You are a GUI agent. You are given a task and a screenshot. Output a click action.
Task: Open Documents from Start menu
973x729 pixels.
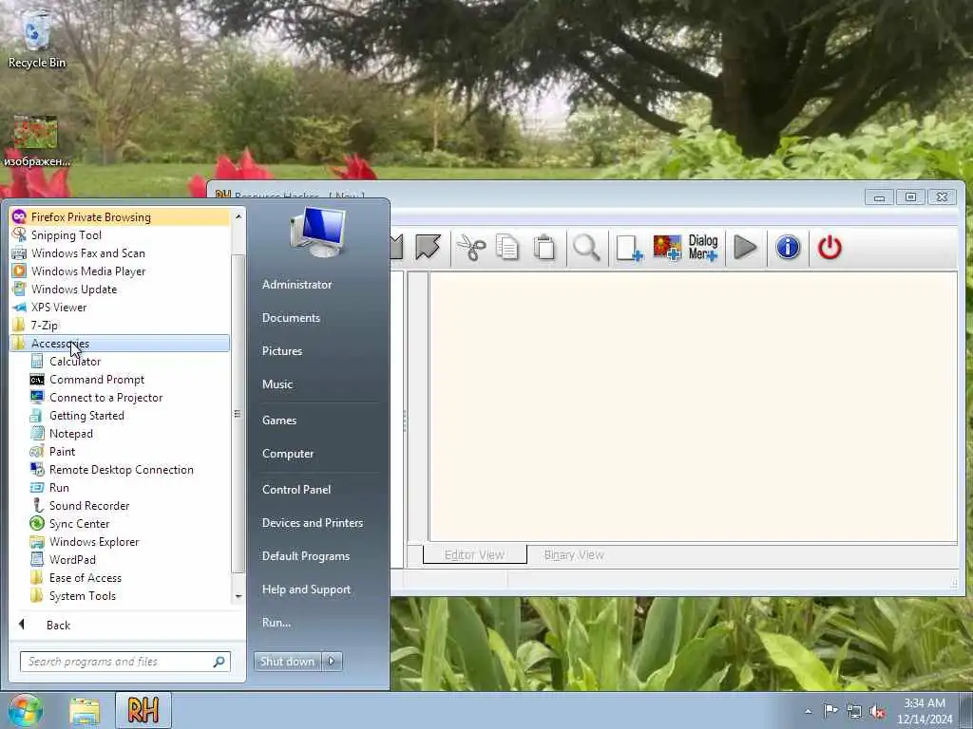tap(291, 318)
